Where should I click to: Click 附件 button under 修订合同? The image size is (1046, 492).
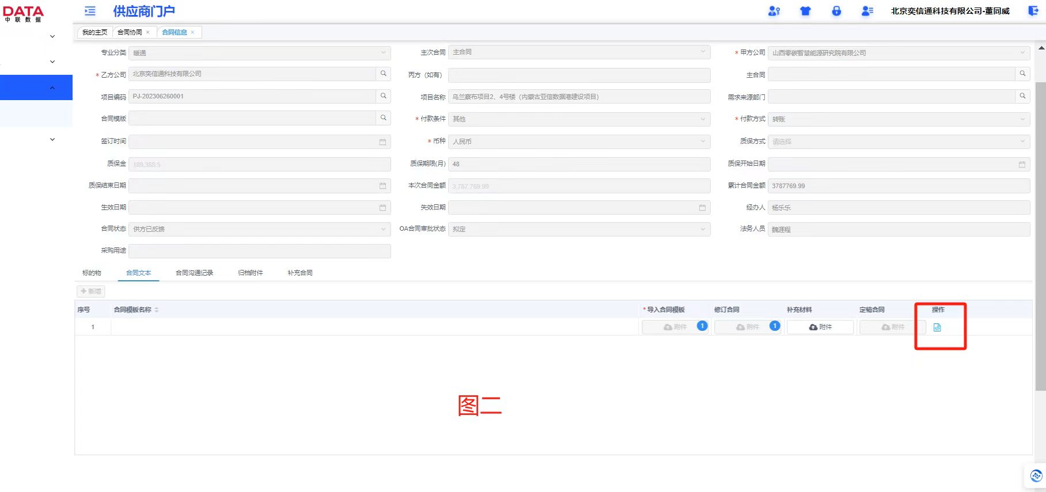(748, 327)
